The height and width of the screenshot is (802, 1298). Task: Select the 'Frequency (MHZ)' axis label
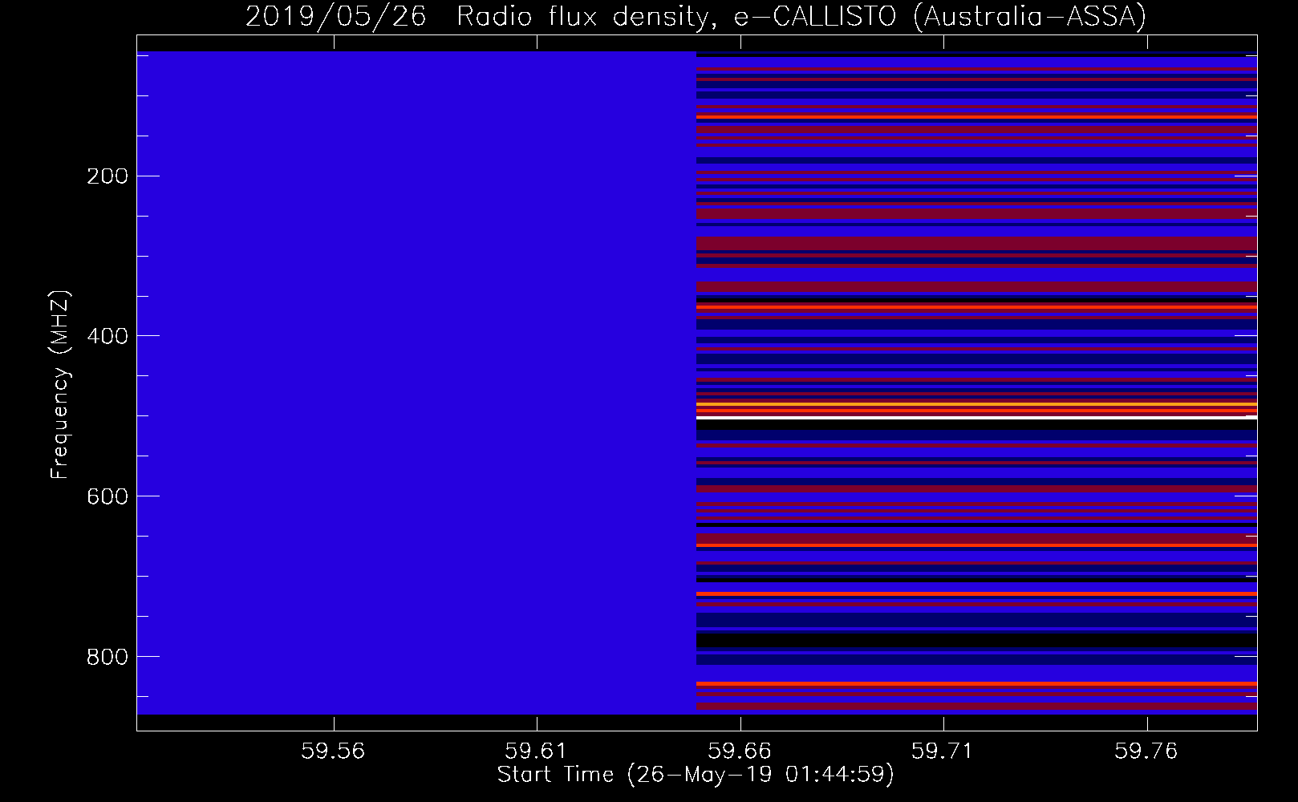coord(59,386)
